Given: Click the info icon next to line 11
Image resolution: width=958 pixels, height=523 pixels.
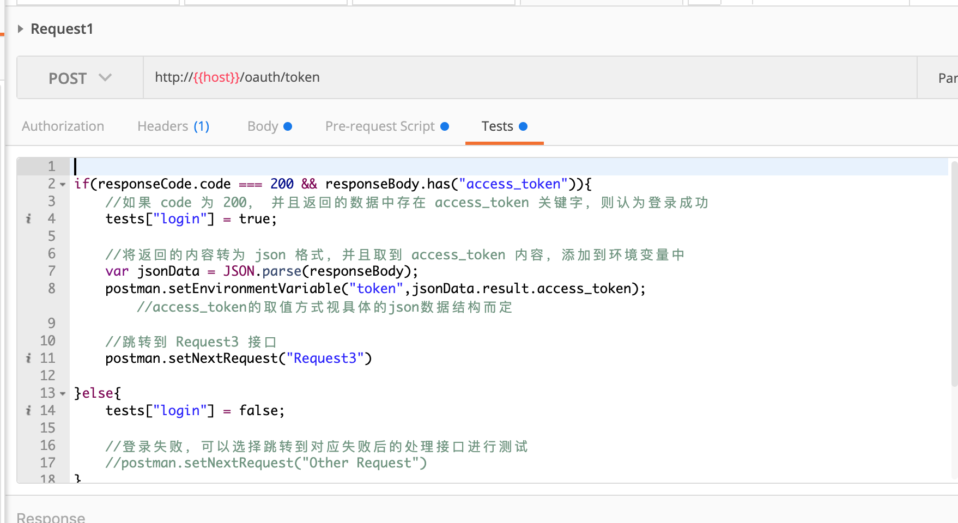Looking at the screenshot, I should pyautogui.click(x=28, y=358).
